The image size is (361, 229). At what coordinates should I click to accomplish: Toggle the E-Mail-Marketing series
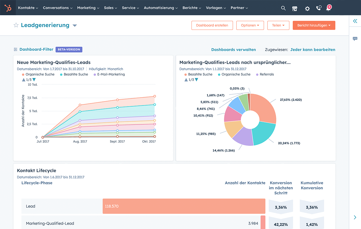point(110,74)
